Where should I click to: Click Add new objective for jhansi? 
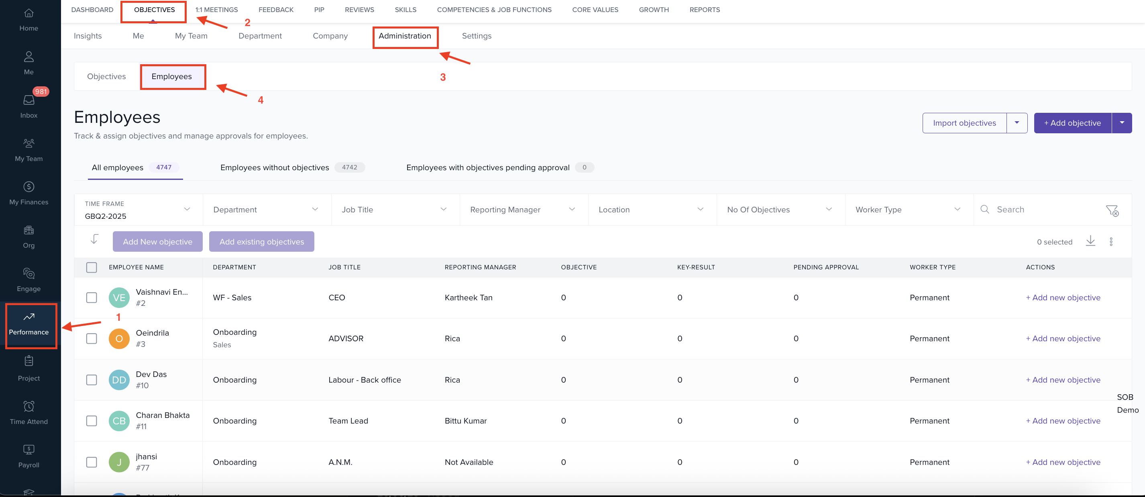click(1063, 462)
